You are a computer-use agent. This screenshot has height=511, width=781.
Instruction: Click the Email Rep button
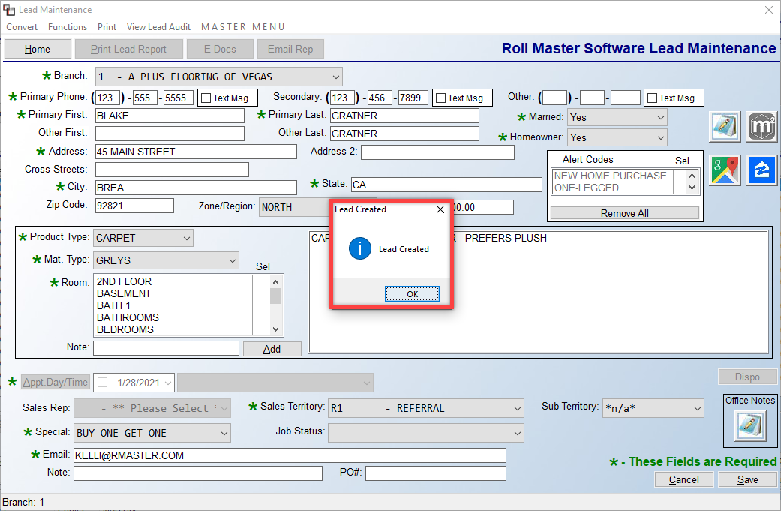click(290, 49)
